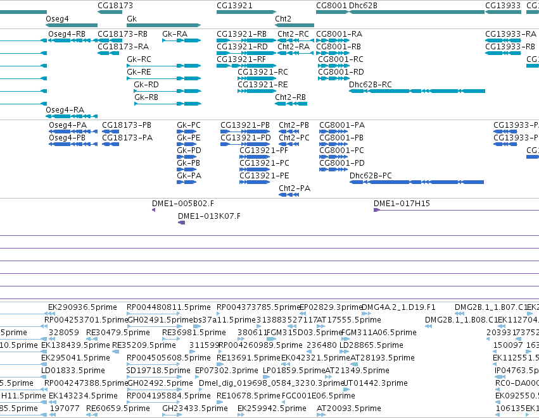539x418 pixels.
Task: Click the Gk-RA transcript label
Action: [175, 34]
